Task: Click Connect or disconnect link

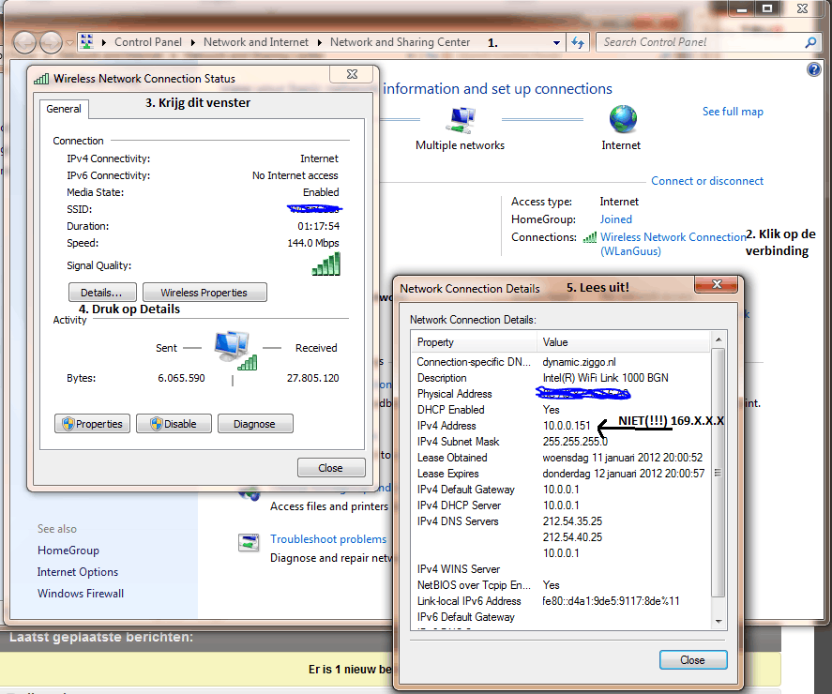Action: 707,181
